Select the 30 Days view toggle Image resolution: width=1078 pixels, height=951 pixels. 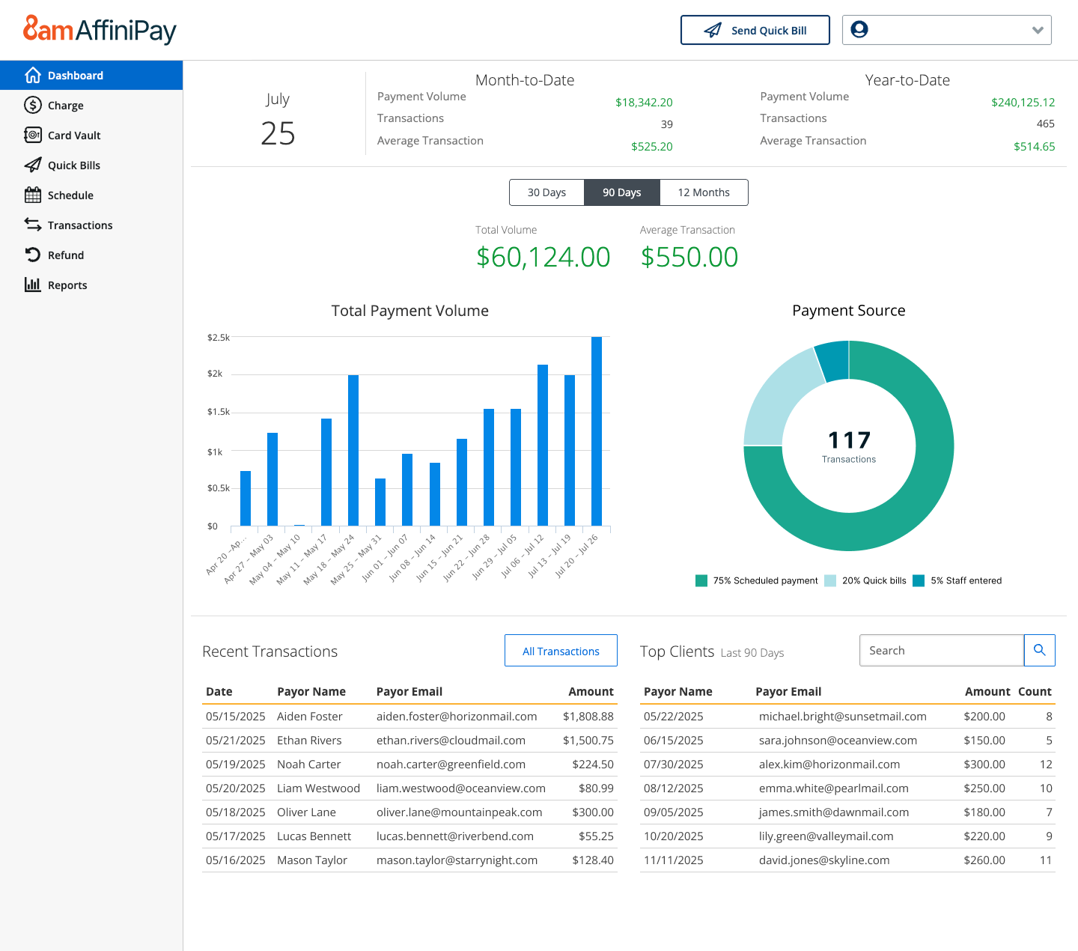(546, 192)
